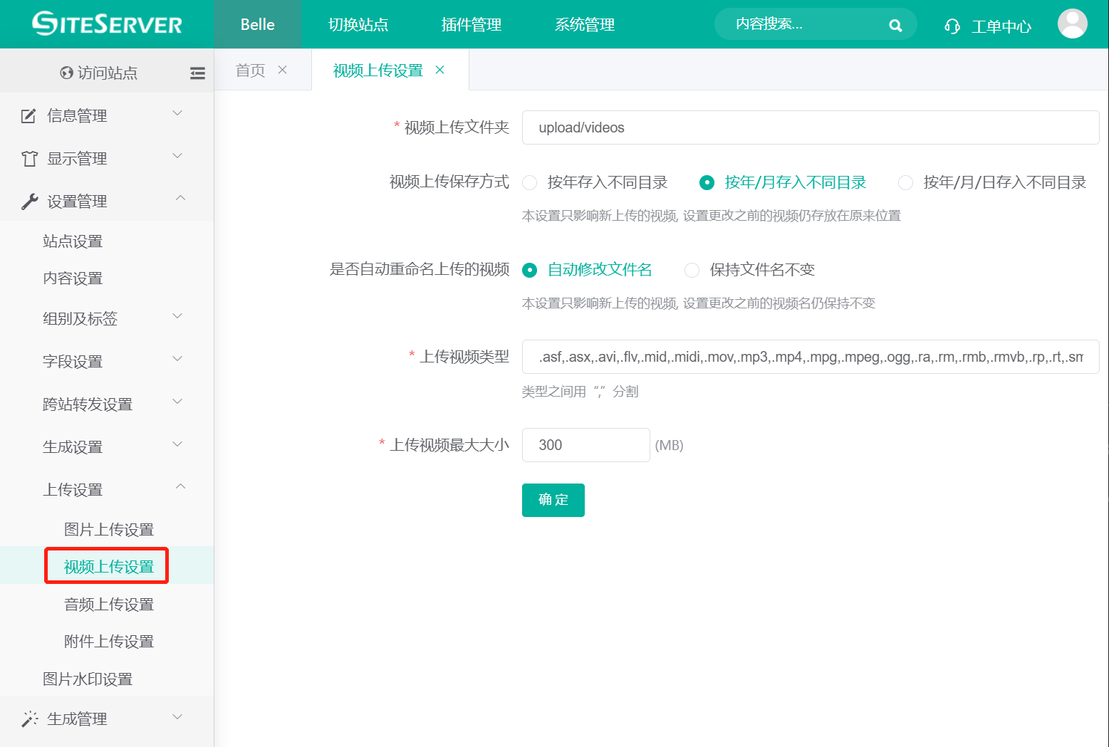The height and width of the screenshot is (747, 1109).
Task: Open the 工单中心 headset icon
Action: coord(952,26)
